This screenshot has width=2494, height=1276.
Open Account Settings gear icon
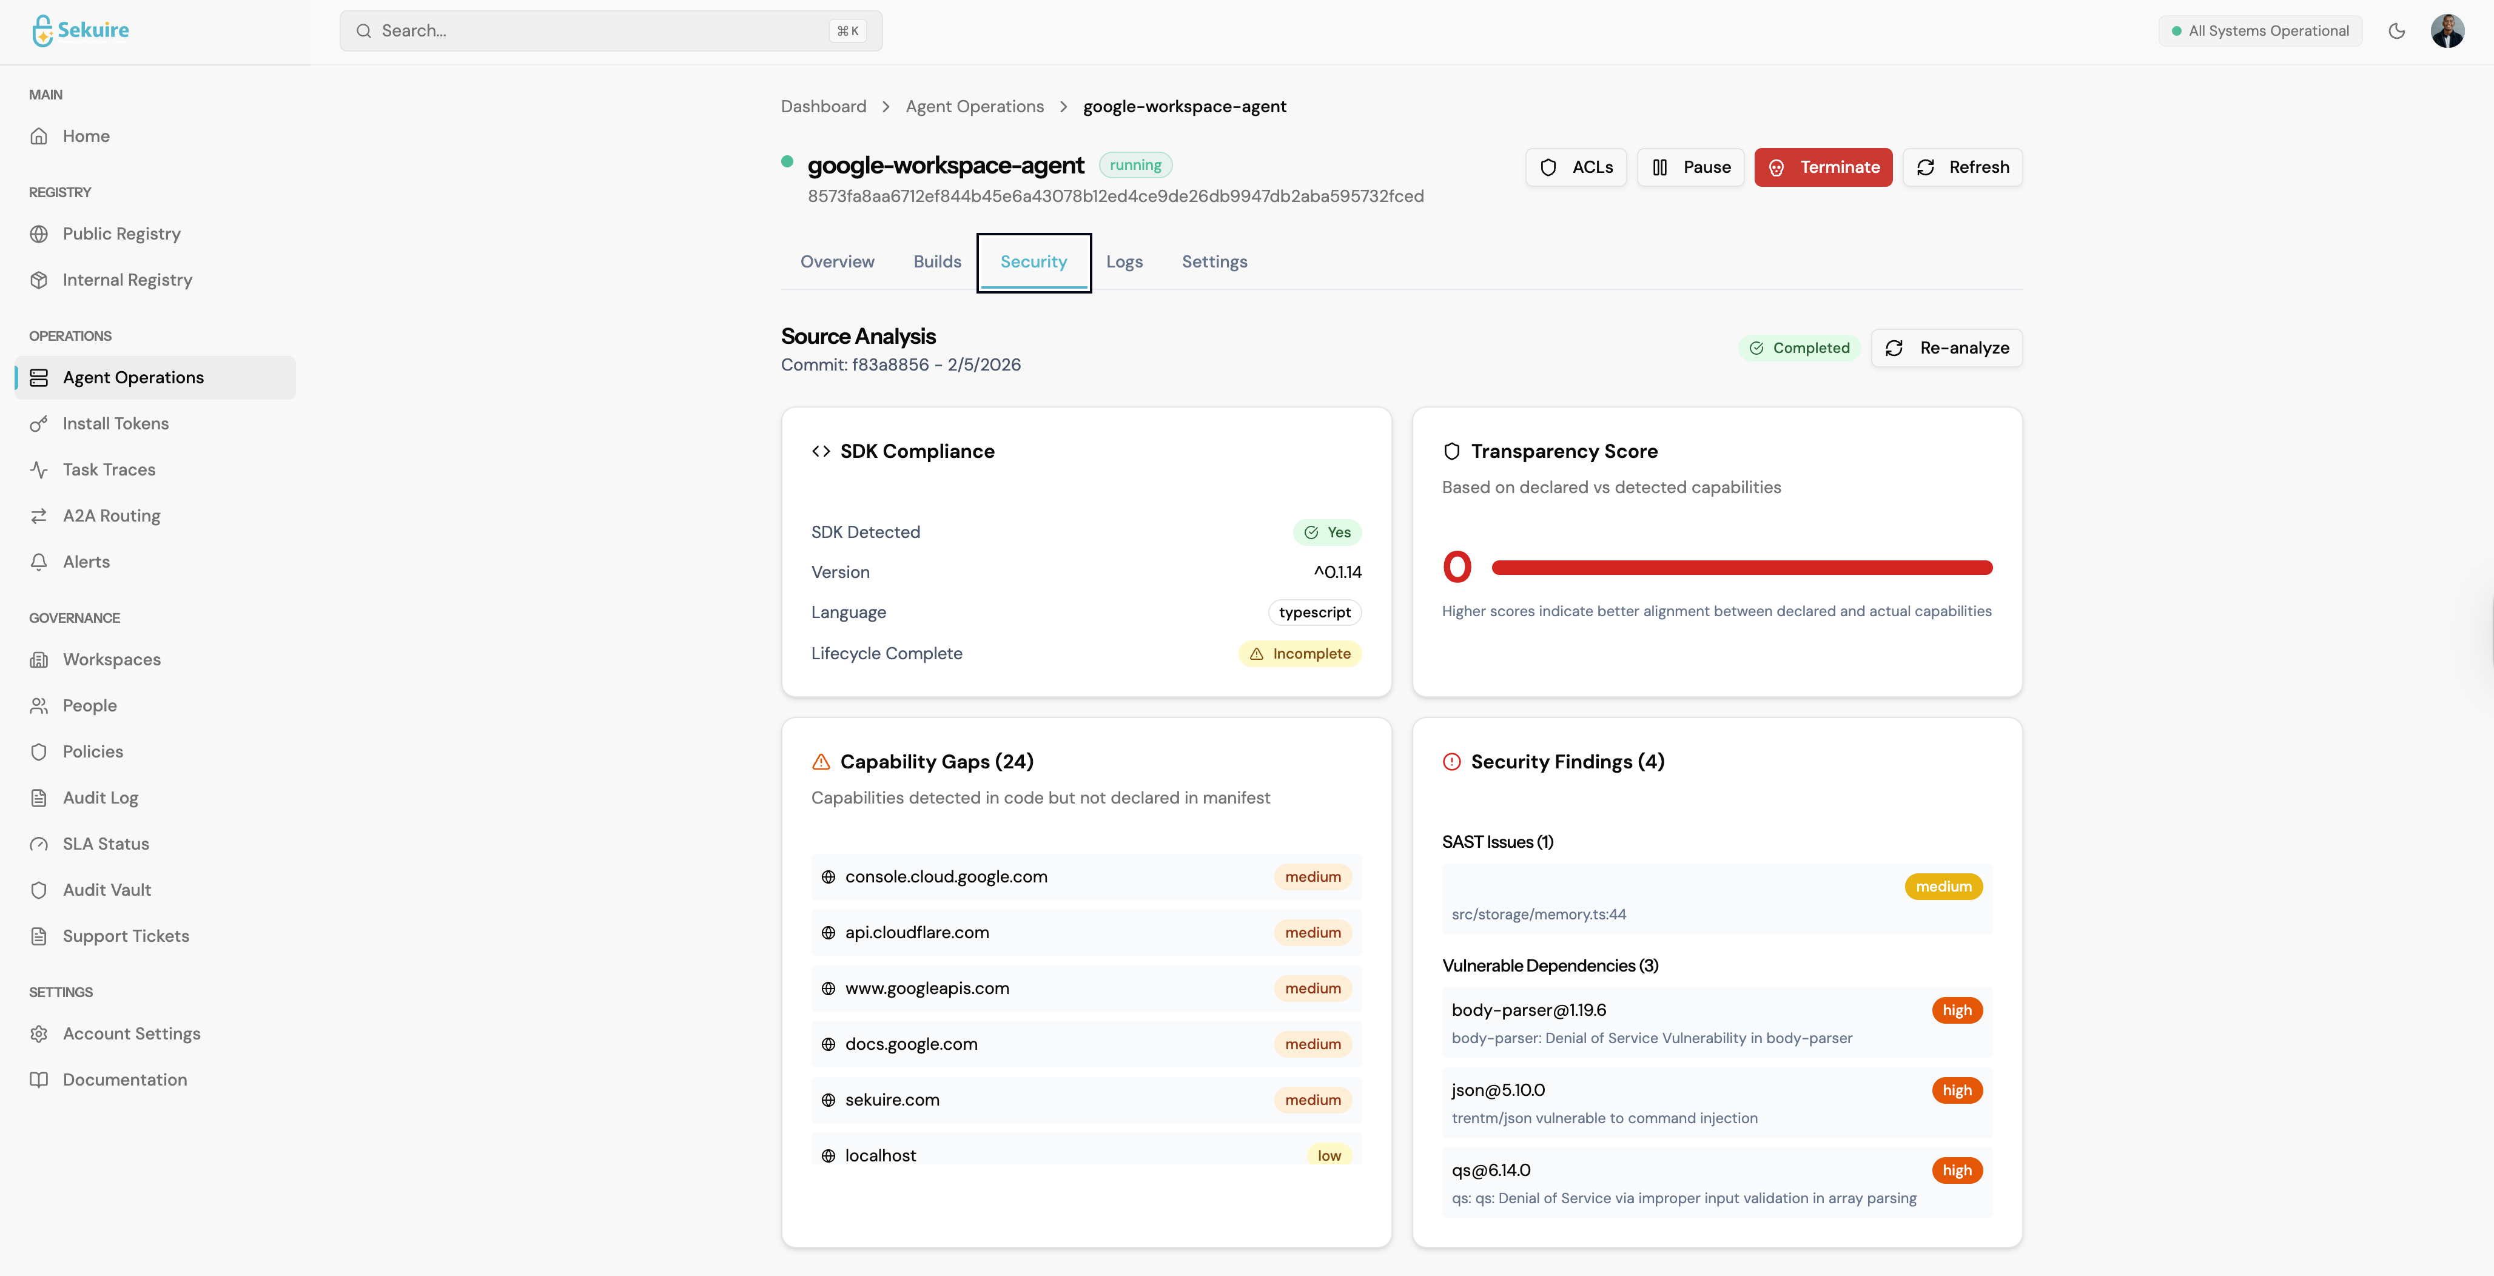coord(39,1034)
